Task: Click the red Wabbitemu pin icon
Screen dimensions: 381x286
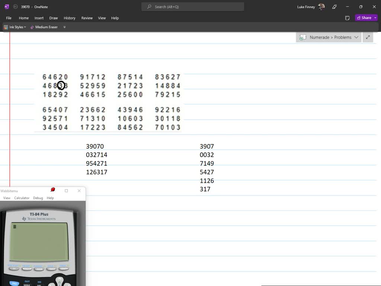Action: [53, 190]
